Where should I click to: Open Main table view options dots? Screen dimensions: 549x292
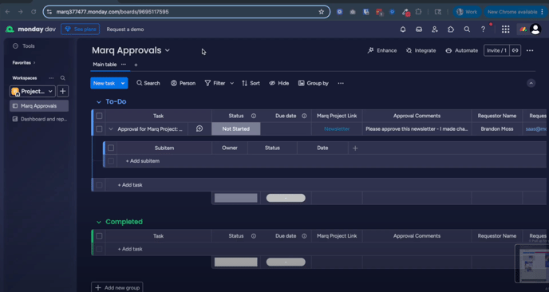coord(123,65)
